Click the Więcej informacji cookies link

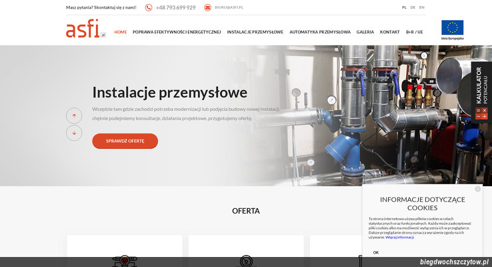pyautogui.click(x=399, y=237)
